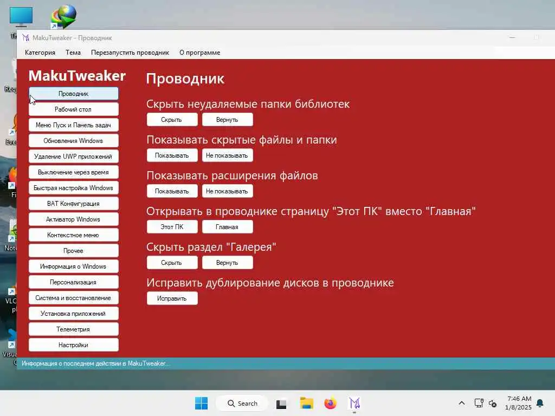Click Вернуть under library folders section
Viewport: 555px width, 416px height.
(x=227, y=120)
